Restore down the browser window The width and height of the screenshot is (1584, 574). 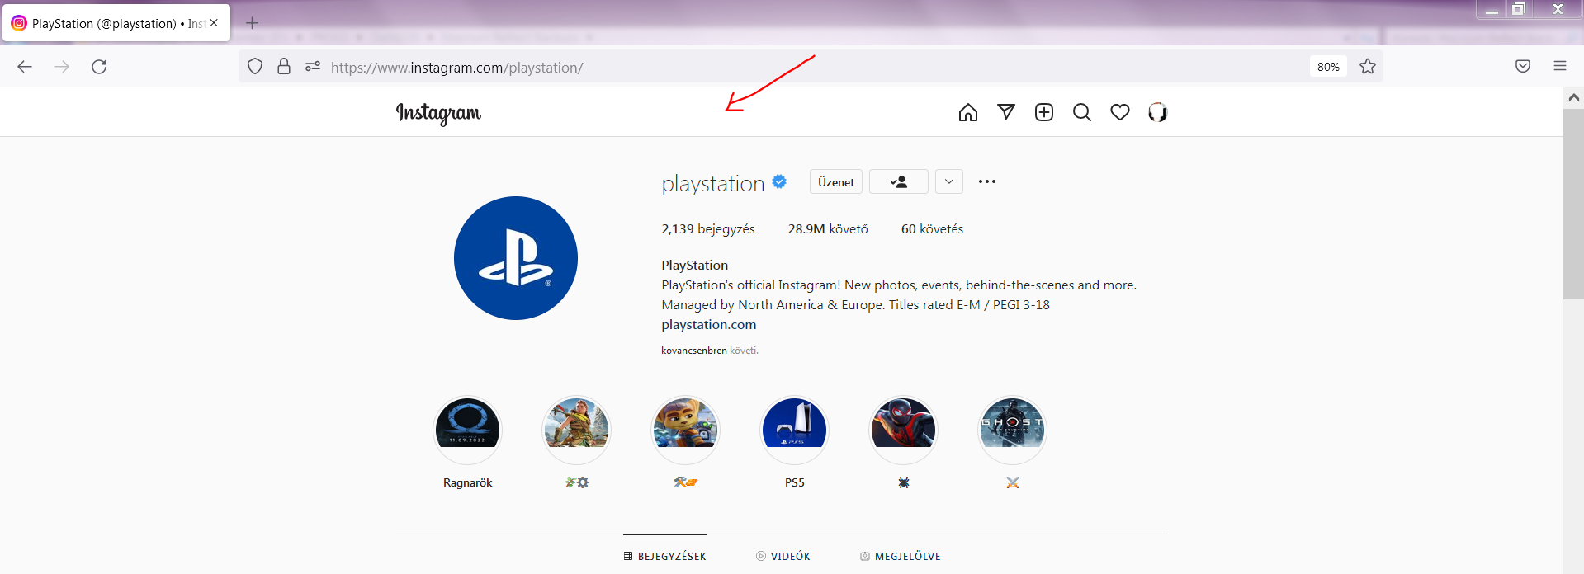(x=1518, y=10)
